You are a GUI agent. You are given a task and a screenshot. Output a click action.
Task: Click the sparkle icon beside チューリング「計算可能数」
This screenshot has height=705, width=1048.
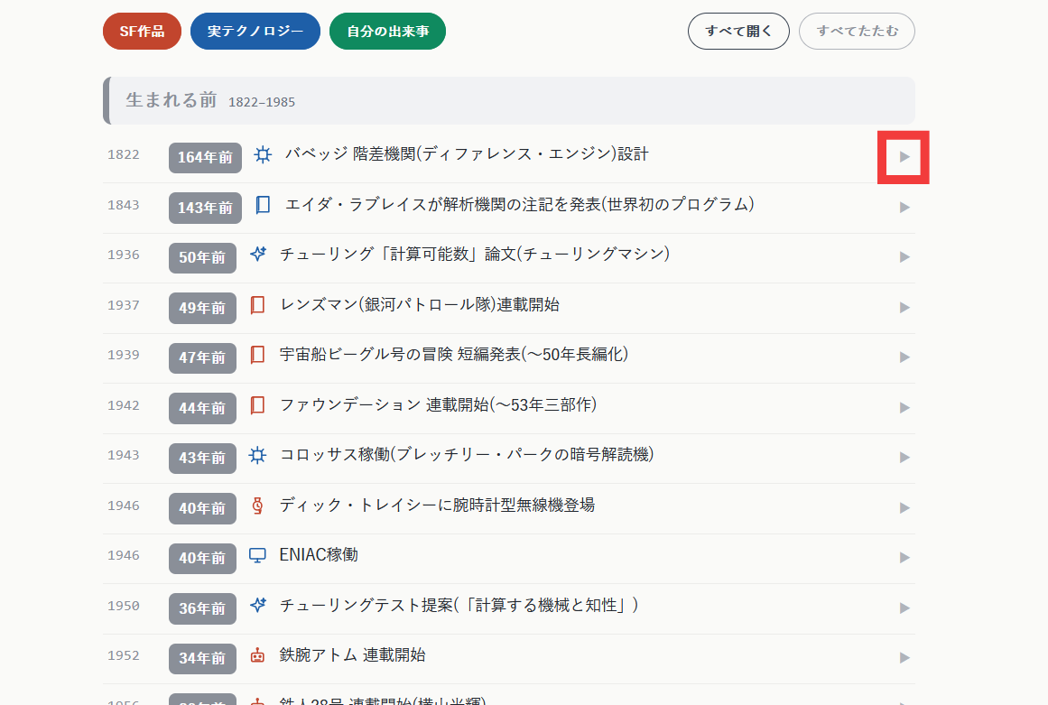pyautogui.click(x=257, y=255)
